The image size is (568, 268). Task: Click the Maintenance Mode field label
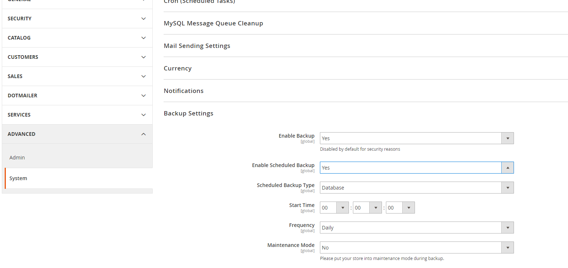pos(291,245)
